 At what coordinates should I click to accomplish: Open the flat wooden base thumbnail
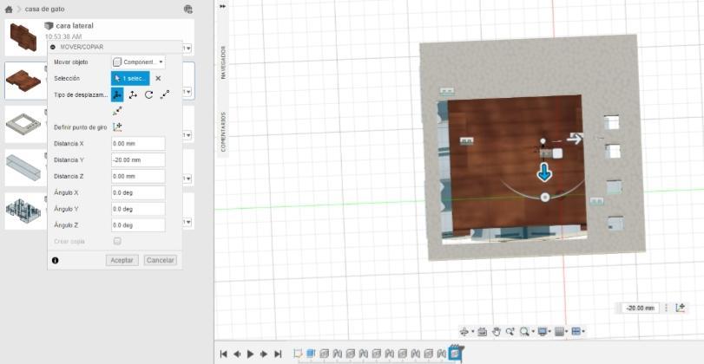pyautogui.click(x=23, y=81)
